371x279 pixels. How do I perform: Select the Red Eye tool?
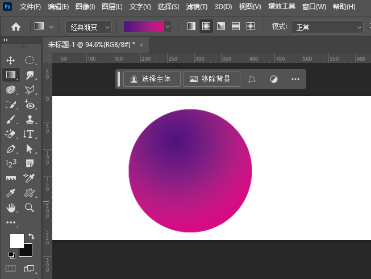tap(30, 104)
